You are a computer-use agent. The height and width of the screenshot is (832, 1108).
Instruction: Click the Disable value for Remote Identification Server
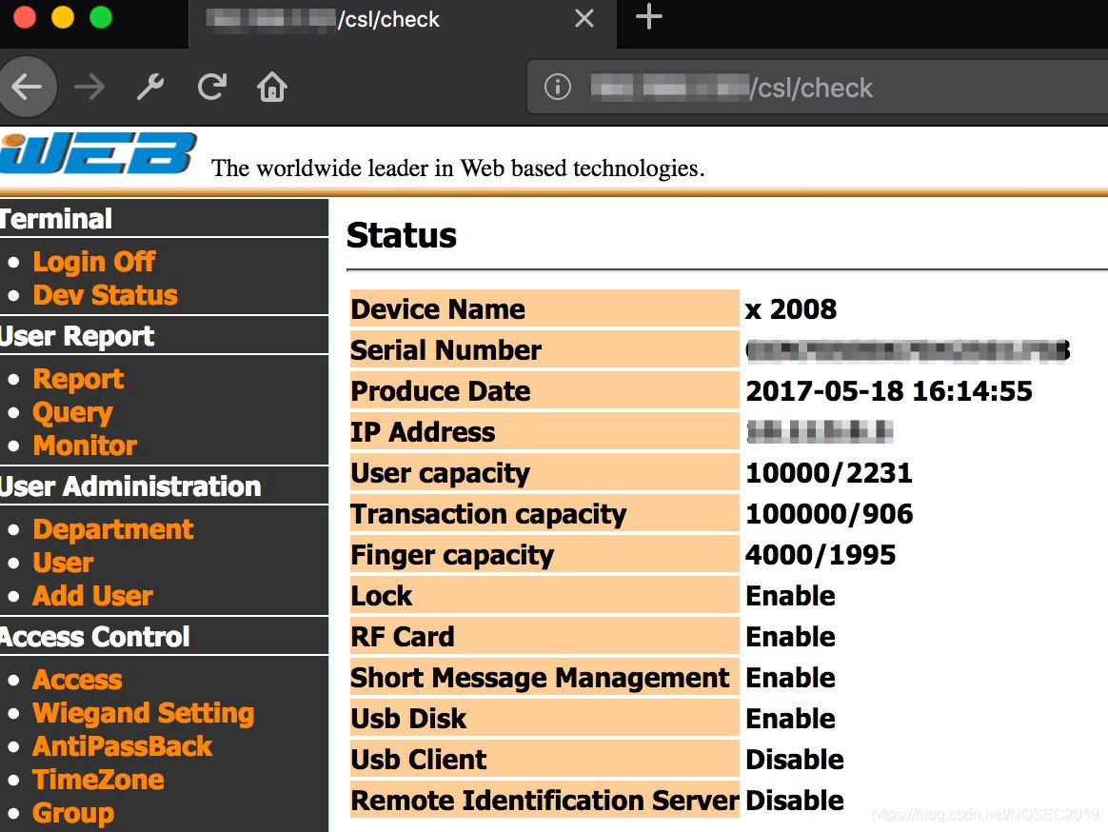(795, 801)
